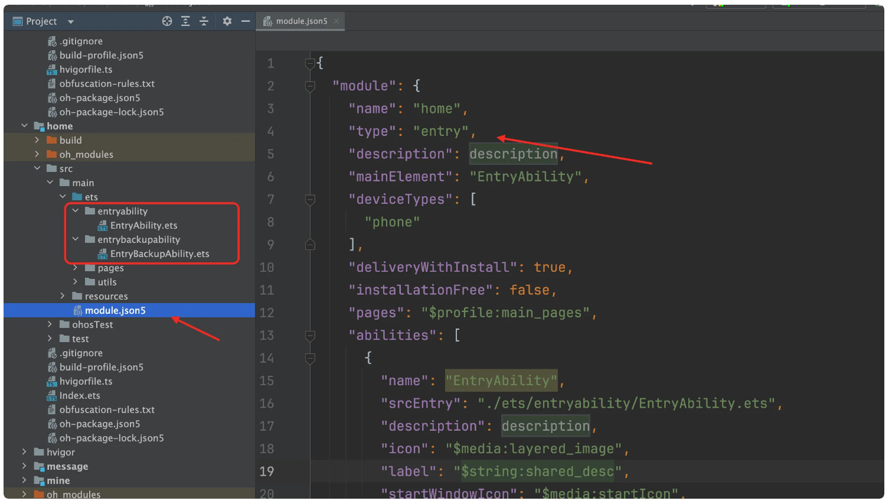The height and width of the screenshot is (504, 892).
Task: Expand the mine module folder
Action: point(24,480)
